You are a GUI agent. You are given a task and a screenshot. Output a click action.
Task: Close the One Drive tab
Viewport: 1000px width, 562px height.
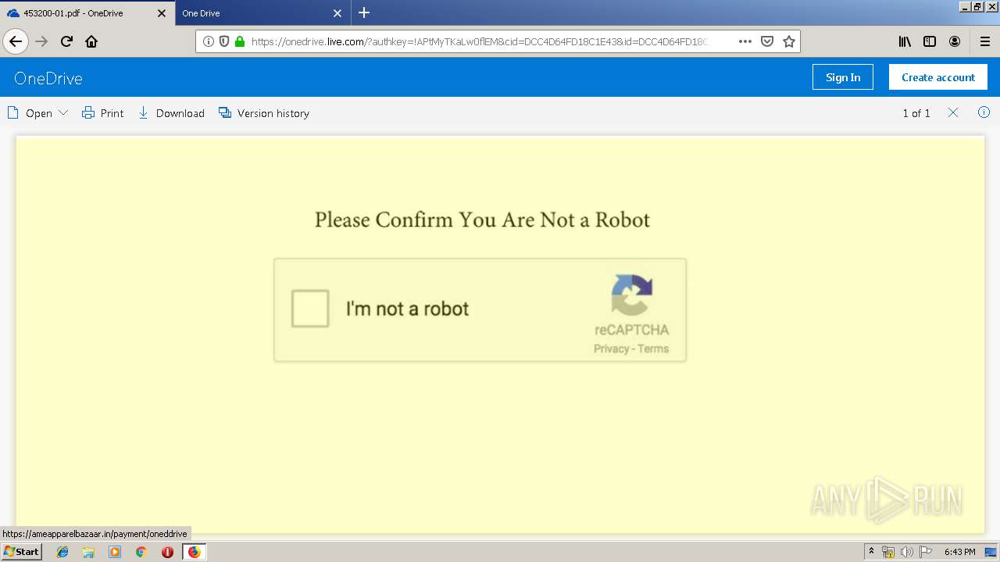pos(337,13)
